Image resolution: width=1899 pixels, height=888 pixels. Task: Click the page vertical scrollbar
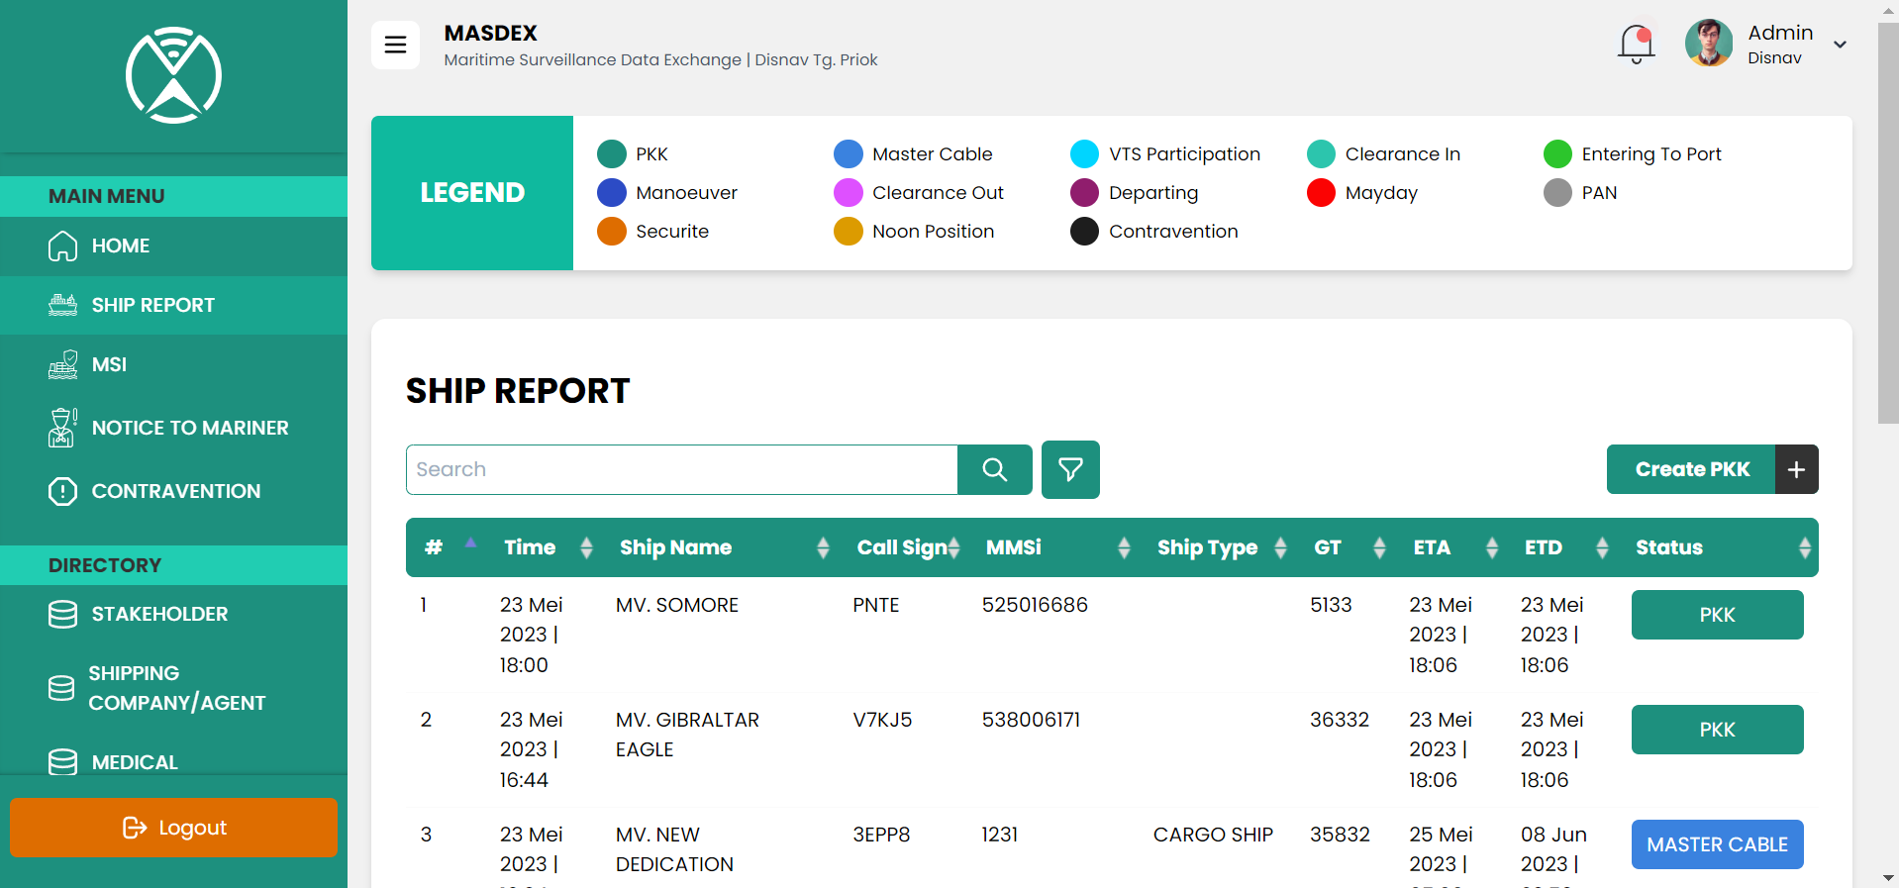pos(1888,223)
